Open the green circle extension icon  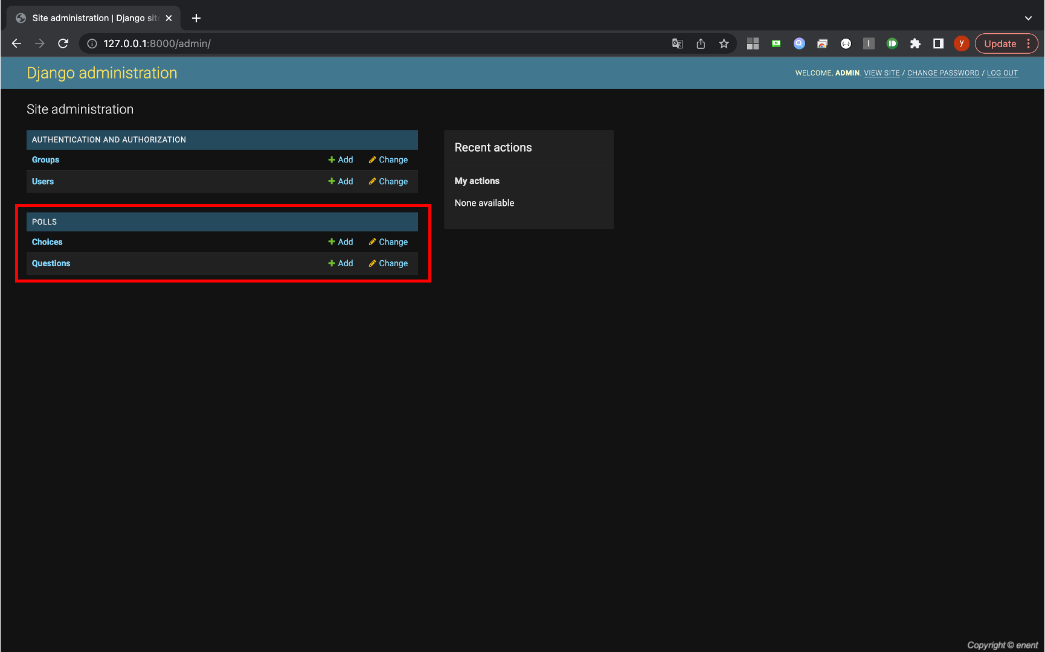(892, 43)
